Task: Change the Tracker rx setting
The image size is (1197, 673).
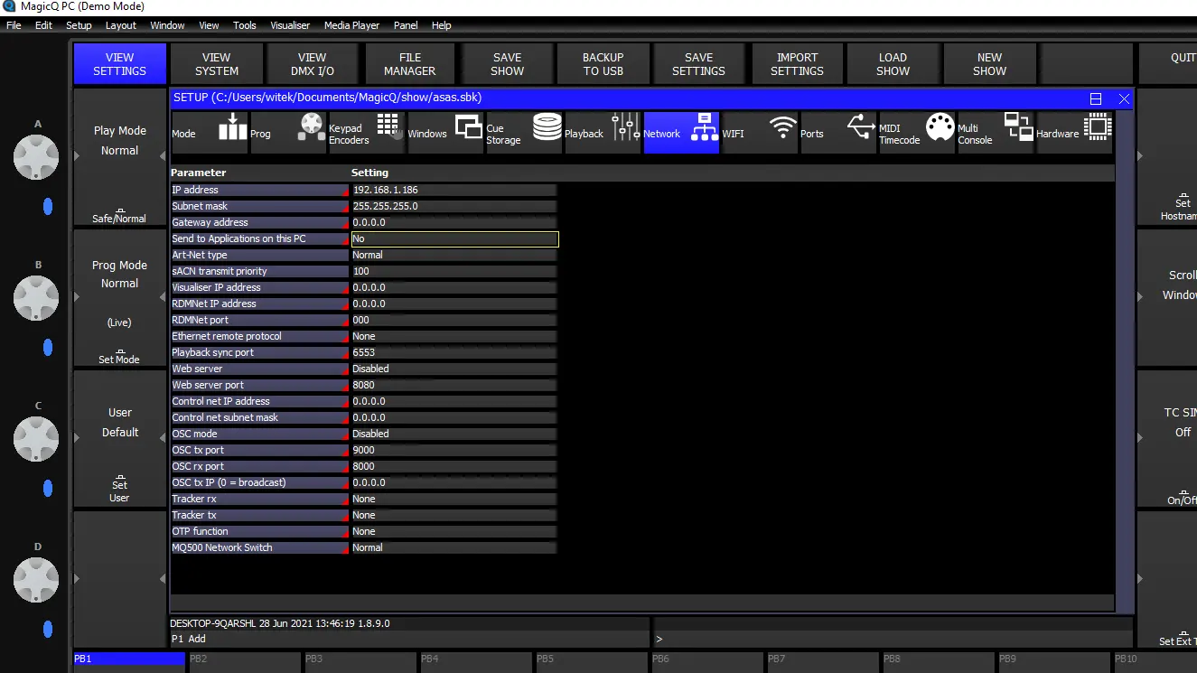Action: pos(454,499)
